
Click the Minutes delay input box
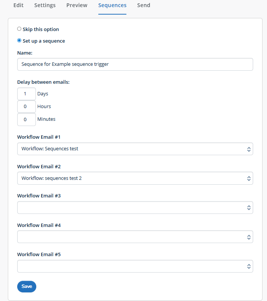26,119
